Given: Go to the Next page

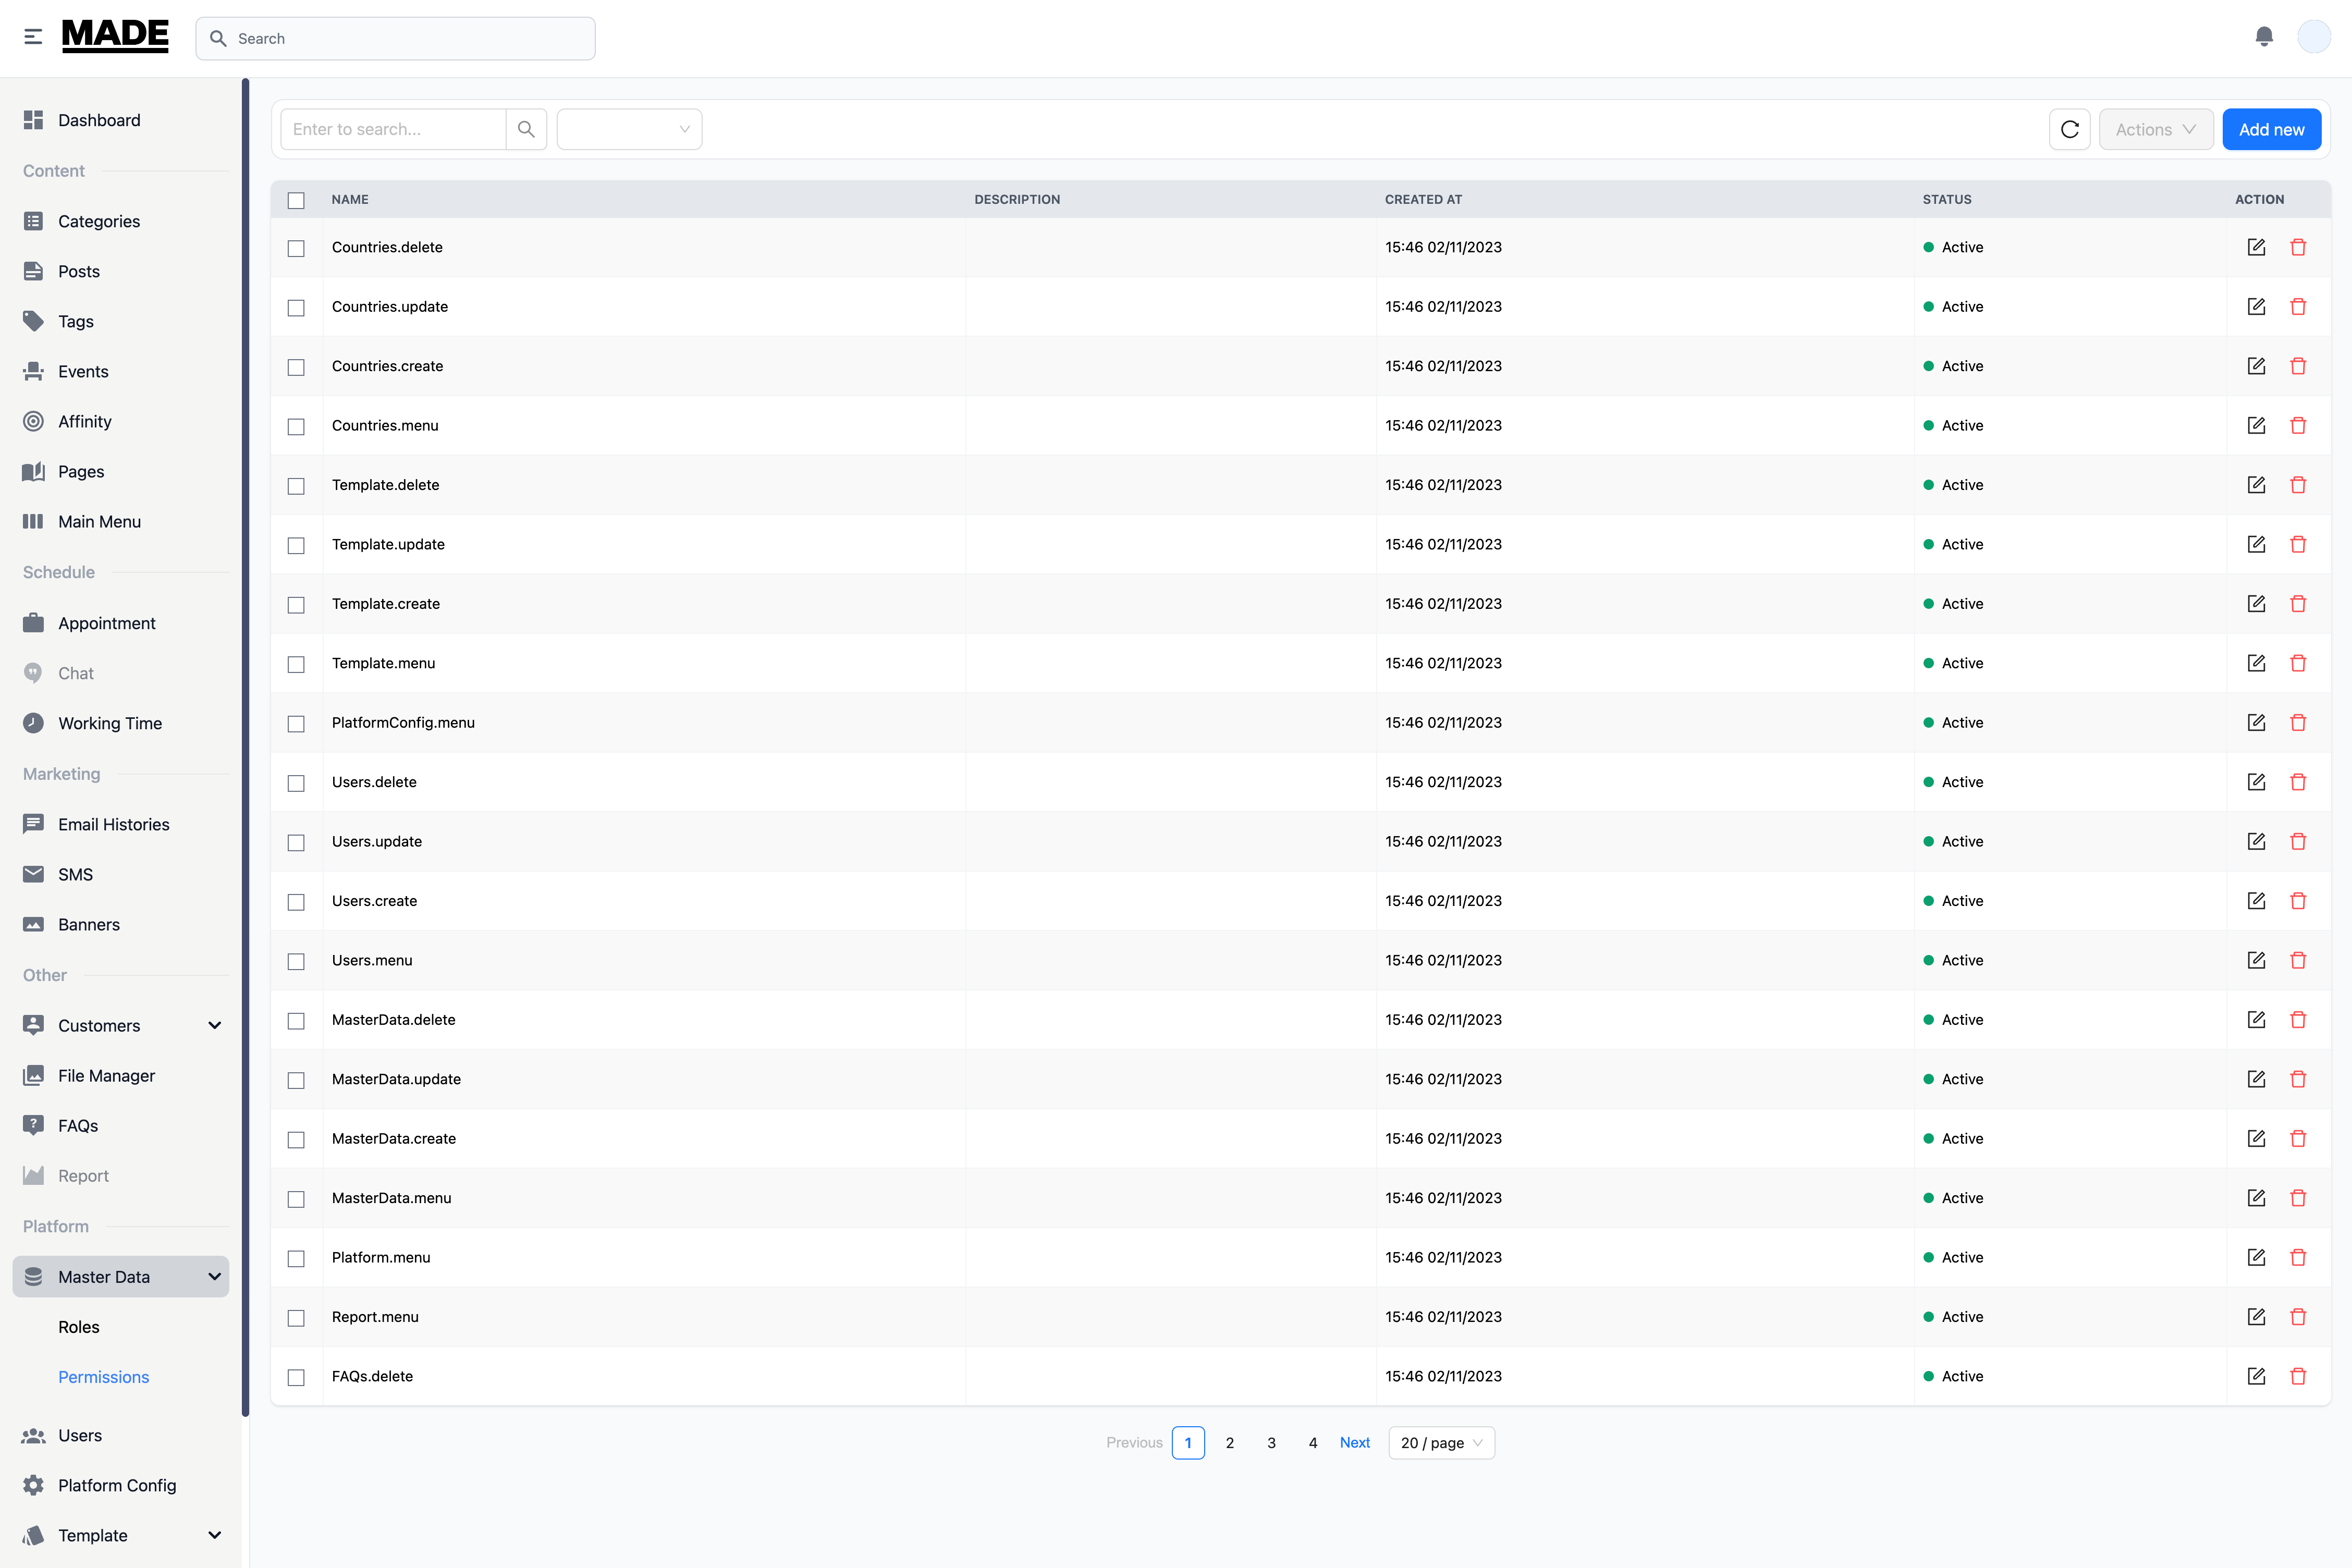Looking at the screenshot, I should [x=1354, y=1442].
